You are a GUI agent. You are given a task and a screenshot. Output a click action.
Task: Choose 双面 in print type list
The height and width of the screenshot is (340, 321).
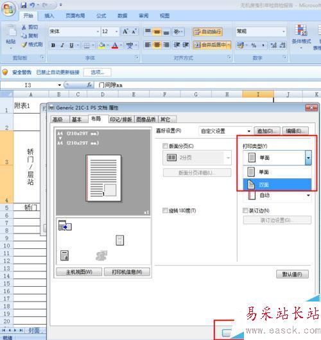(277, 185)
